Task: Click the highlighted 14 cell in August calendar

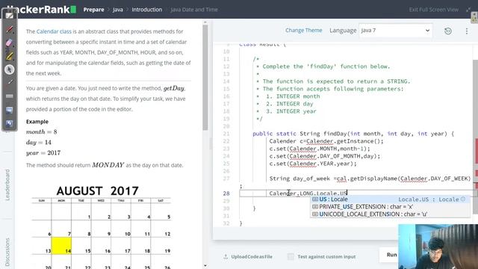Action: pos(61,246)
